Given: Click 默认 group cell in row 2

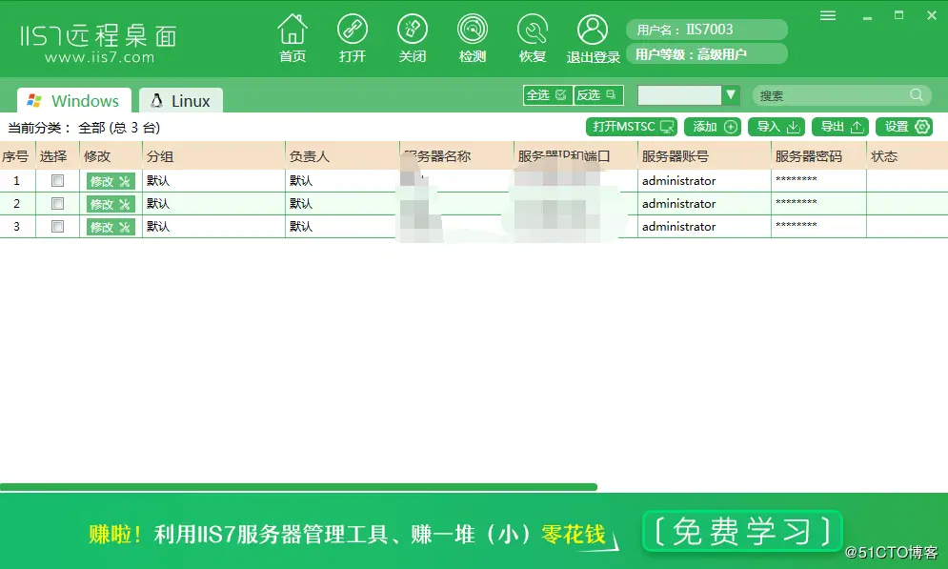Looking at the screenshot, I should pos(213,204).
